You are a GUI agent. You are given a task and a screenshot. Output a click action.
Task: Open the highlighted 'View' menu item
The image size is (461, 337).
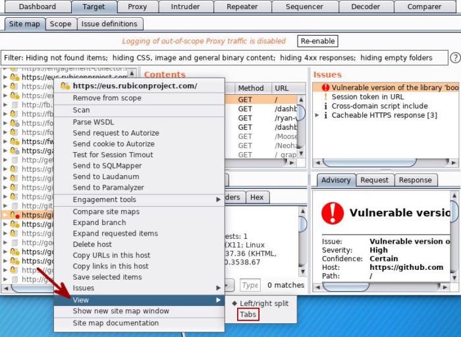click(140, 300)
